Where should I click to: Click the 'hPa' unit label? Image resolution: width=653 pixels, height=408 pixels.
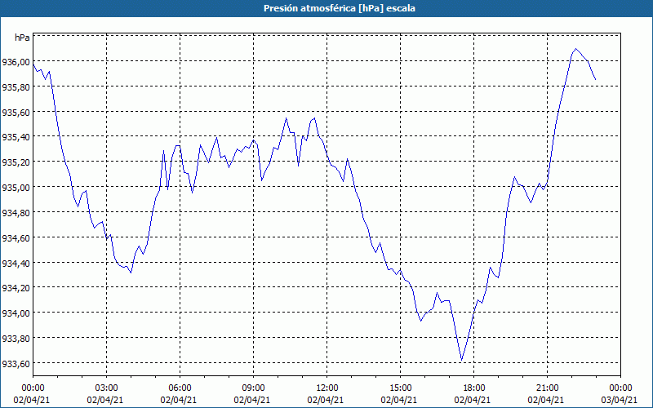[22, 38]
